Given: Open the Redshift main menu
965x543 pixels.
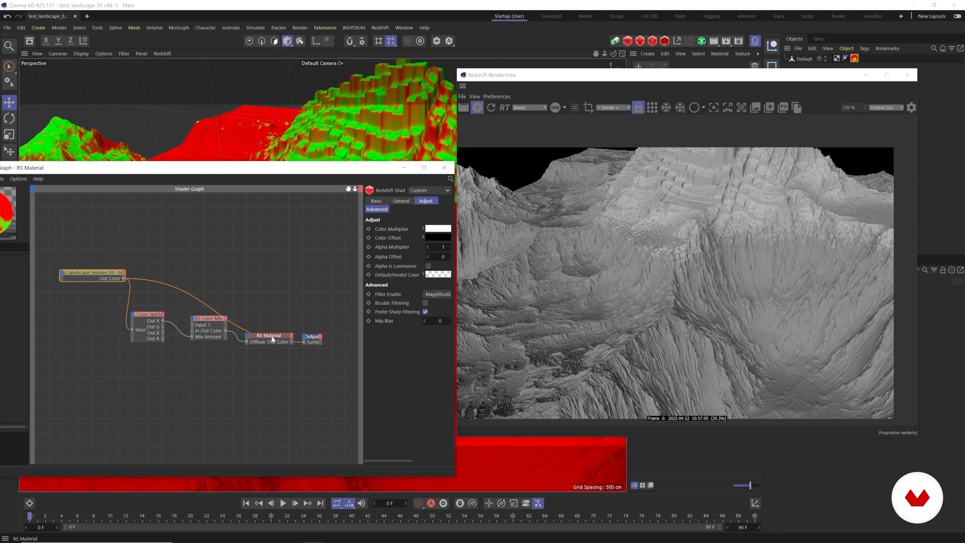Looking at the screenshot, I should tap(380, 28).
